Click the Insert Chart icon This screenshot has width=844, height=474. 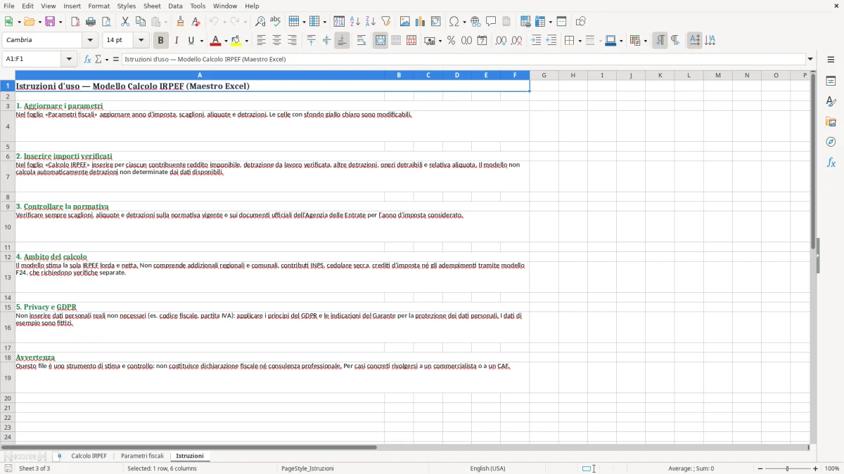pos(421,22)
